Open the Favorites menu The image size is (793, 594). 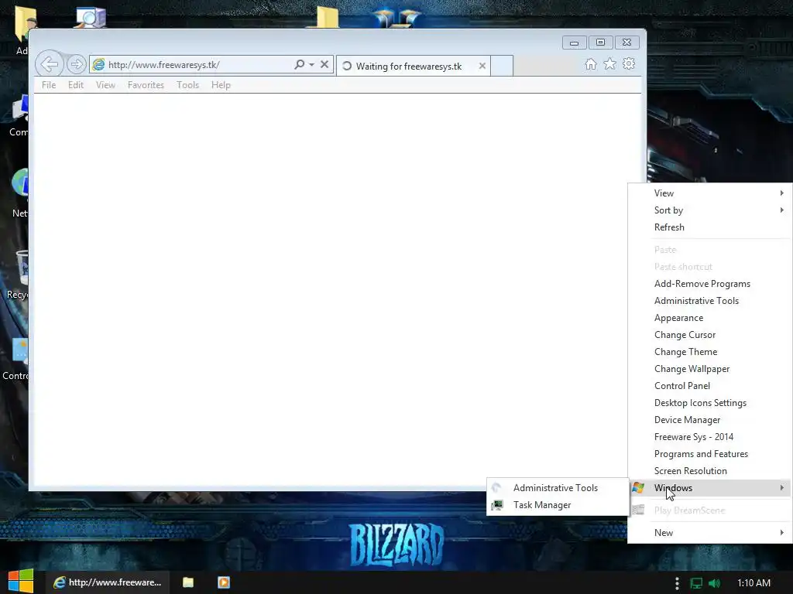(146, 85)
